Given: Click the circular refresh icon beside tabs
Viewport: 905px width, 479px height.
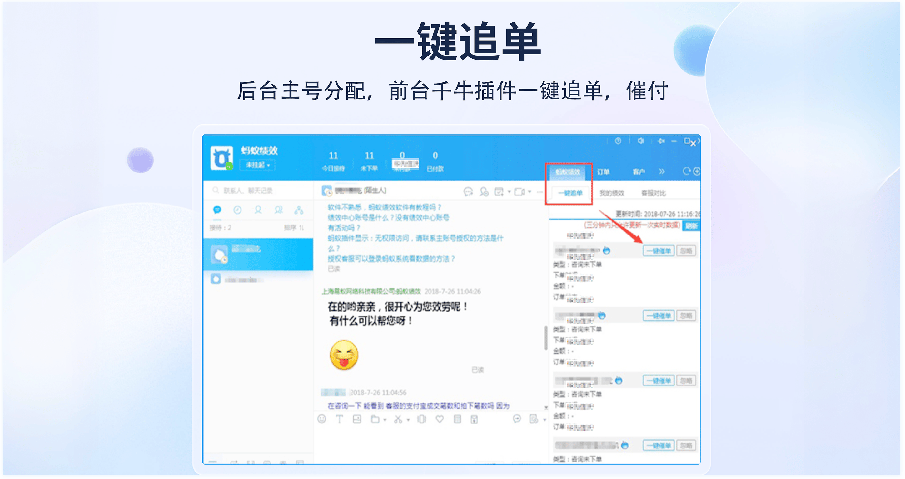Looking at the screenshot, I should pos(686,171).
